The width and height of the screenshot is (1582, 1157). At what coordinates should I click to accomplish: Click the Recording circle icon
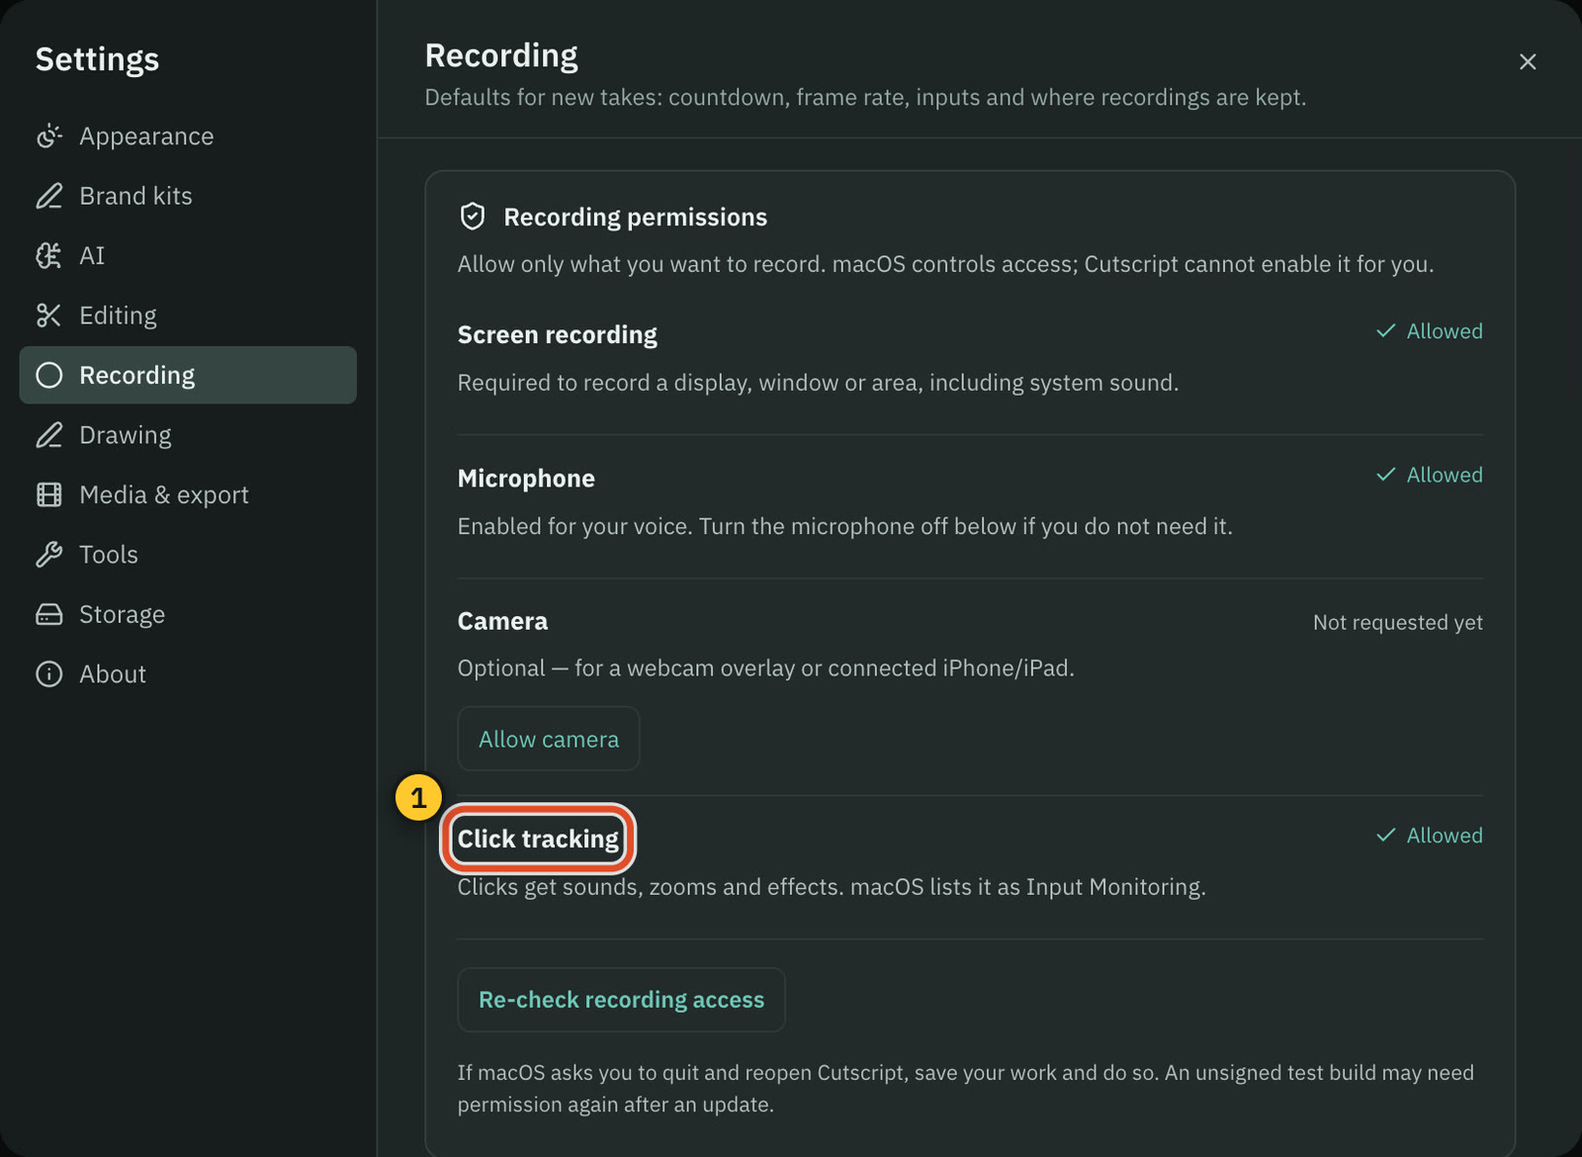click(x=48, y=375)
